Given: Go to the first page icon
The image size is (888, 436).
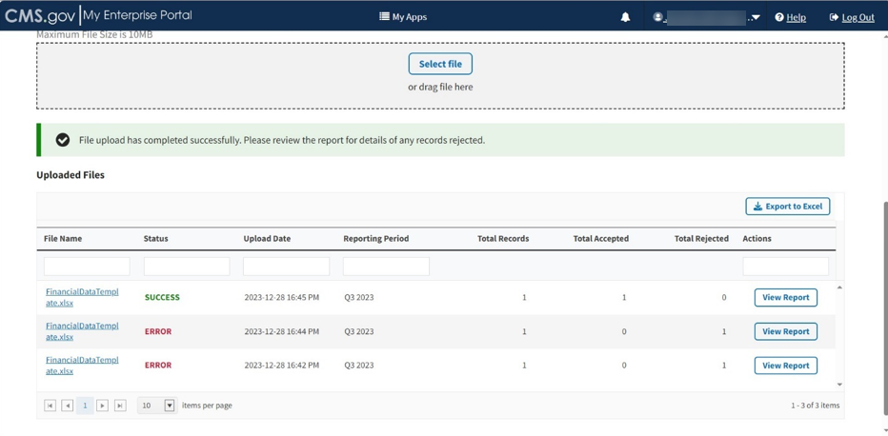Looking at the screenshot, I should click(x=50, y=406).
